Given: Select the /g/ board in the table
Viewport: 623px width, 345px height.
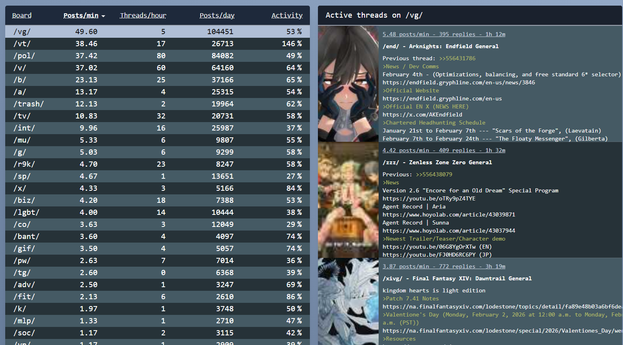Looking at the screenshot, I should (158, 152).
